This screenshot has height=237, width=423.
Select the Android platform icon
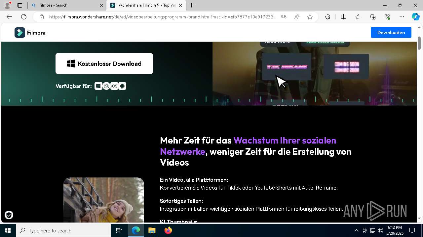click(122, 86)
